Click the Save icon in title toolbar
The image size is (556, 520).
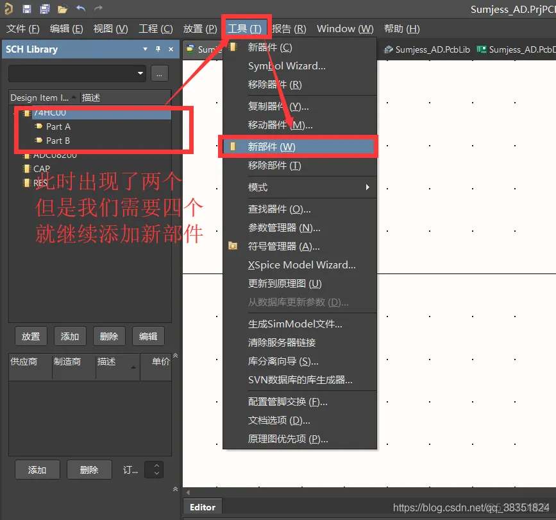26,9
